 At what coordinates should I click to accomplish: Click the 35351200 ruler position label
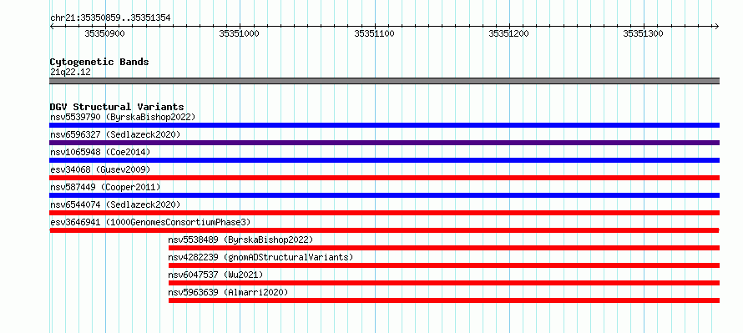(x=509, y=34)
